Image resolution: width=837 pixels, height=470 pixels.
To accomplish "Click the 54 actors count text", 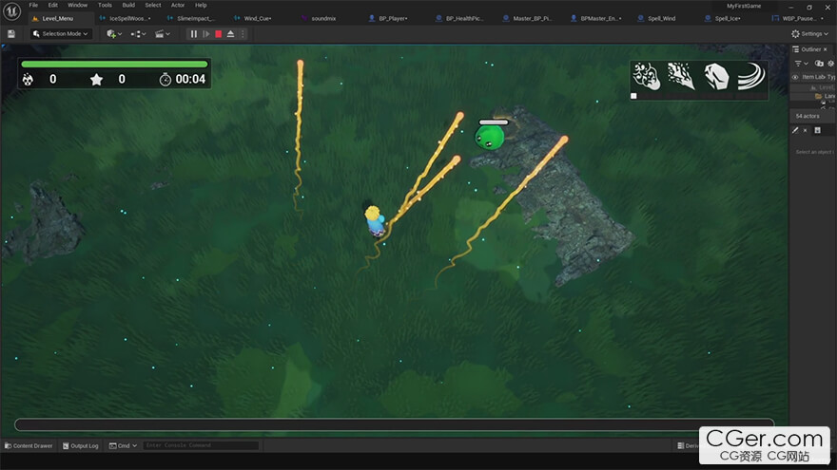I will coord(808,116).
